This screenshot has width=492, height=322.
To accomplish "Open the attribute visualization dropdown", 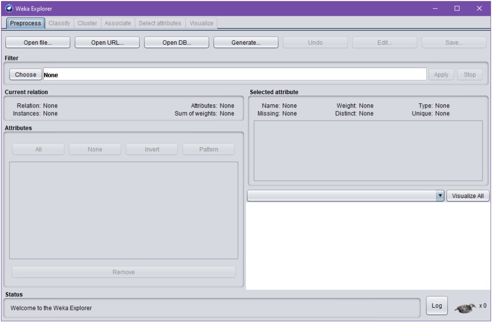I will click(x=441, y=195).
